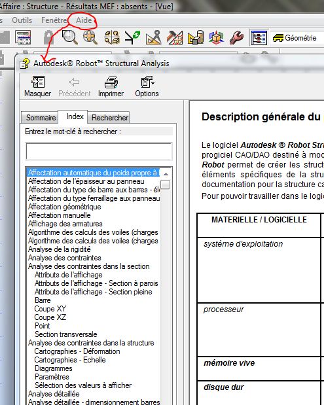Select 'Affectation du type de barre aux barres'
This screenshot has height=405, width=324.
click(x=94, y=190)
